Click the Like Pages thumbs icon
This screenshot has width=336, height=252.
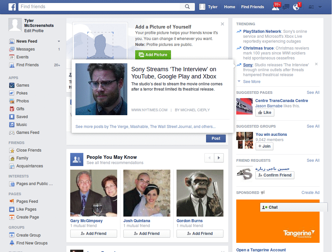click(x=11, y=209)
